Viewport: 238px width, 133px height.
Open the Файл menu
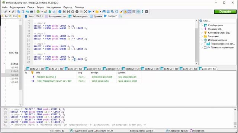point(5,7)
